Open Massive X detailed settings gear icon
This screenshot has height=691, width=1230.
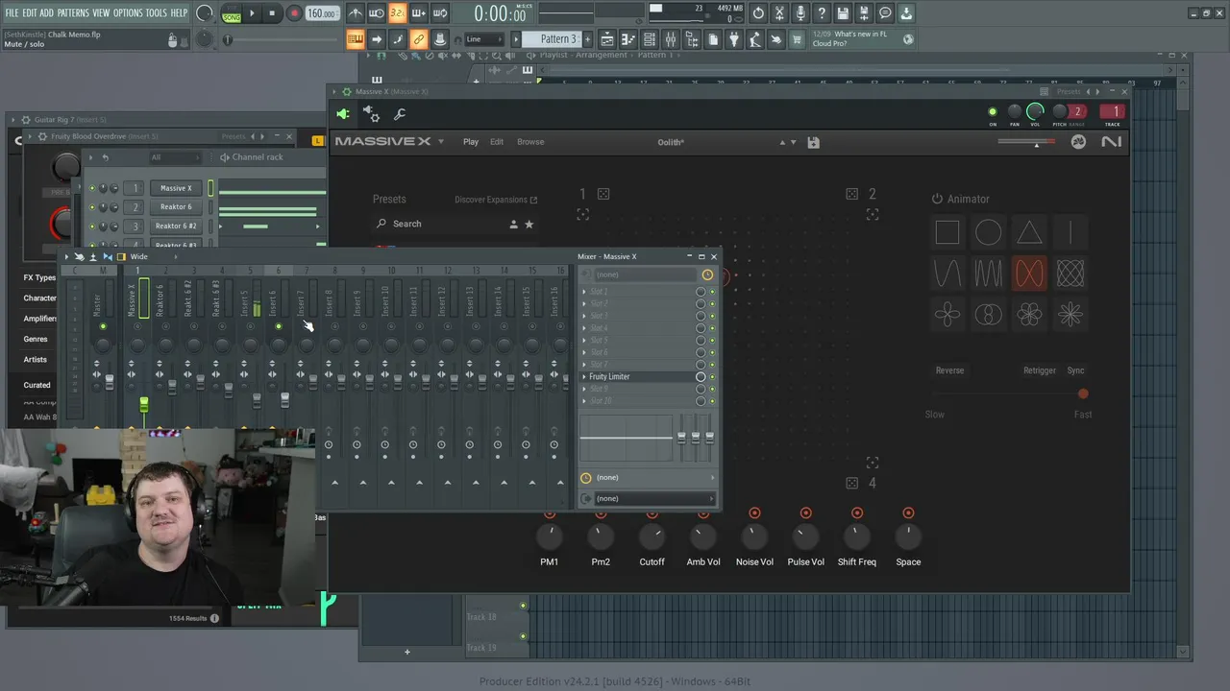371,114
